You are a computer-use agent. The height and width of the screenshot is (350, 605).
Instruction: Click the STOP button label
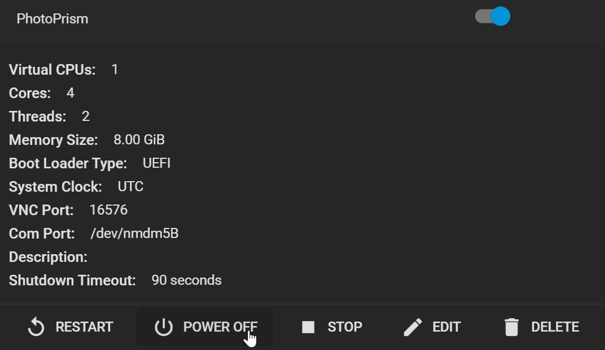coord(345,327)
